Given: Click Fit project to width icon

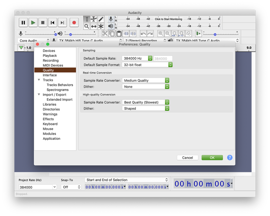Looking at the screenshot, I should point(181,33).
